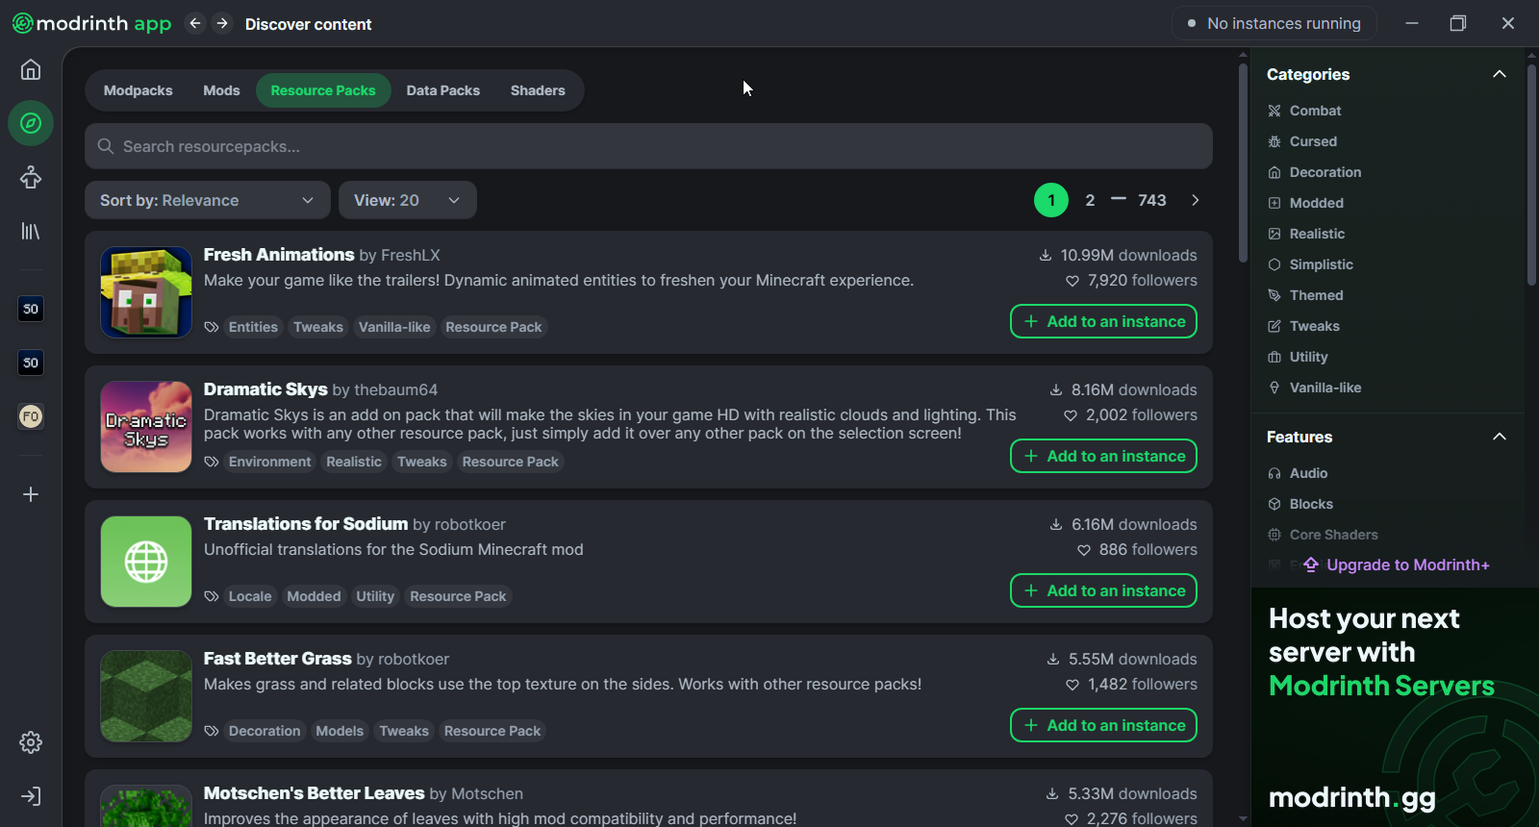Screen dimensions: 1539x827
Task: Click the modrinth app logo
Action: 91,23
